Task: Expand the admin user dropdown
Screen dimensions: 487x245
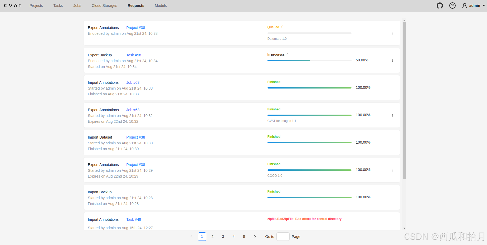Action: (474, 6)
